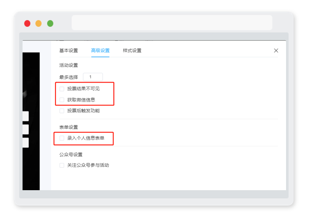
Task: Toggle the 投票后触发功能 checkbox
Action: (x=62, y=111)
